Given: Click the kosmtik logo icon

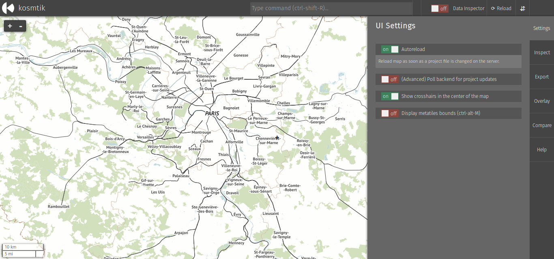Looking at the screenshot, I should pos(8,8).
